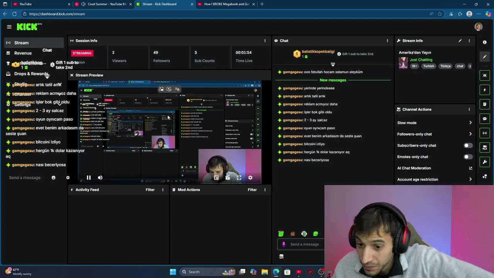Click the three-dots cluster rail icon

[x=485, y=176]
